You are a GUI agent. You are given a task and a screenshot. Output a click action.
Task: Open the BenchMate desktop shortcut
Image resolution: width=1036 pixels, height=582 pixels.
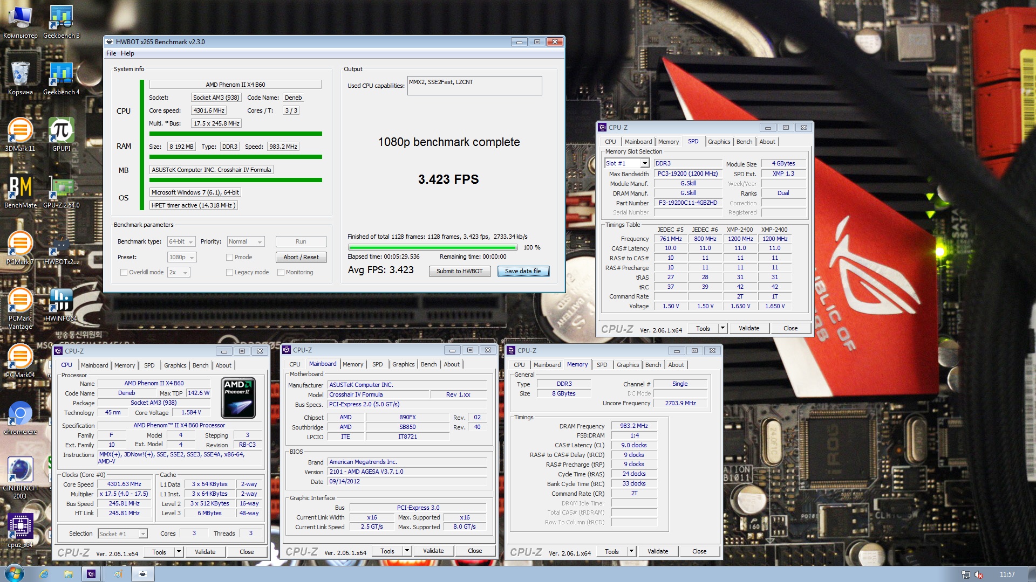[20, 192]
